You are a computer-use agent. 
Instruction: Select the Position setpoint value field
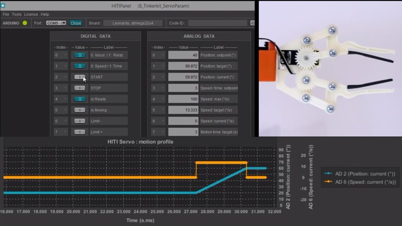[183, 55]
